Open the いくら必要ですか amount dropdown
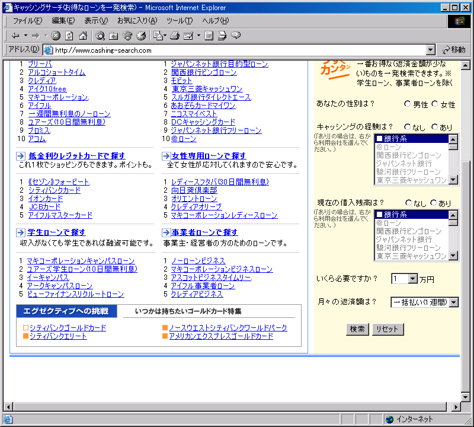Screen dimensions: 474x427 pos(412,279)
